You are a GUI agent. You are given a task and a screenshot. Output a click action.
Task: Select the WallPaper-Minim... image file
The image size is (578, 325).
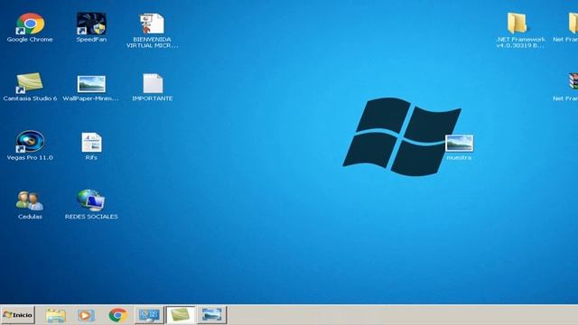tap(91, 84)
